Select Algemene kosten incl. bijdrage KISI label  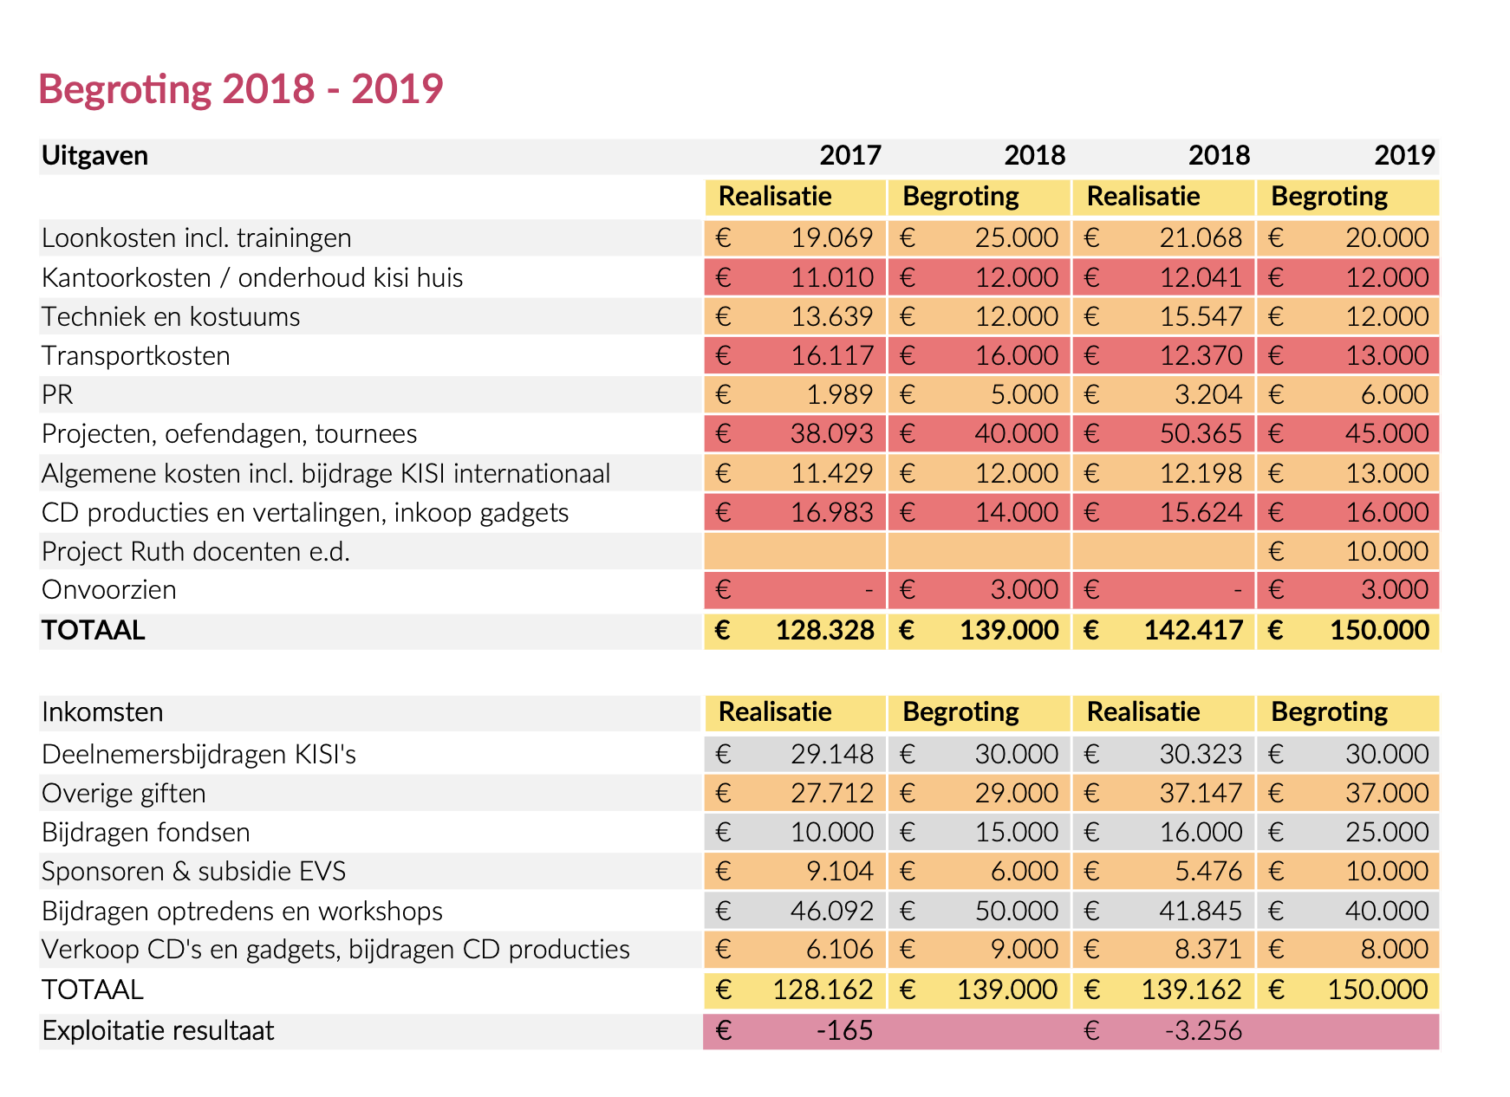coord(326,474)
